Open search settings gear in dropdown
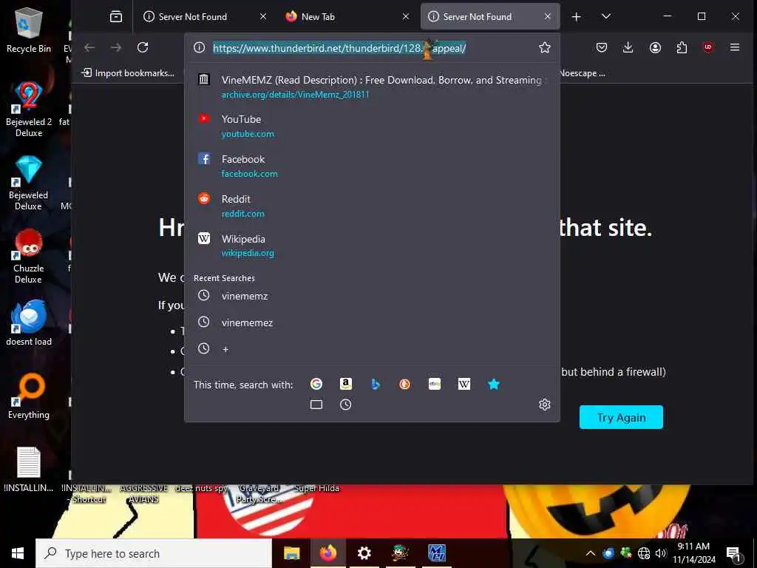Image resolution: width=757 pixels, height=568 pixels. (x=545, y=405)
